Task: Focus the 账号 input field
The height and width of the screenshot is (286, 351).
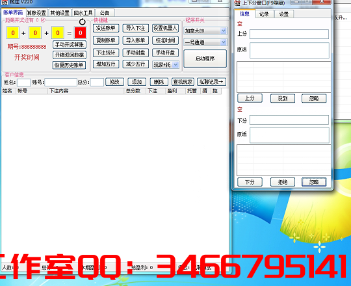Action: coord(60,83)
